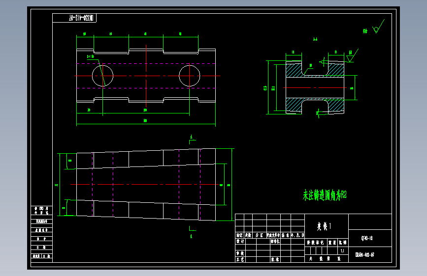Click the "工艺" cell in the title block
Screen dimensions: 427x276
pyautogui.click(x=240, y=259)
